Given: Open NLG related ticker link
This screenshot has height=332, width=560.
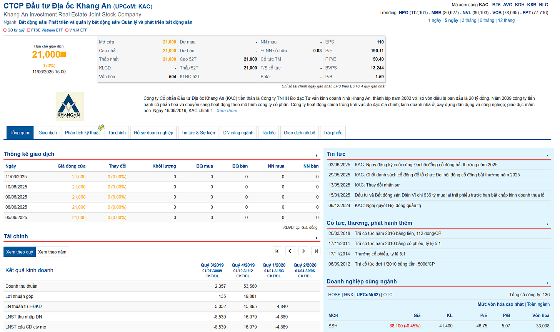Looking at the screenshot, I should 544,5.
